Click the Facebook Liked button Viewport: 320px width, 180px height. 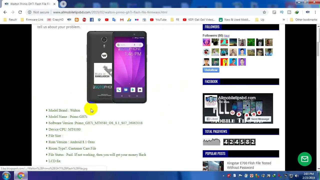tap(211, 119)
